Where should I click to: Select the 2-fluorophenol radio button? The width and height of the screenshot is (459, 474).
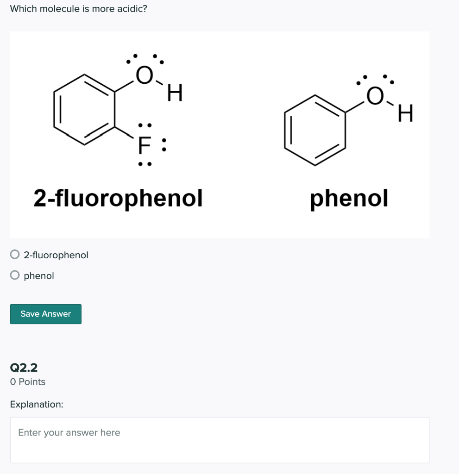pyautogui.click(x=14, y=255)
